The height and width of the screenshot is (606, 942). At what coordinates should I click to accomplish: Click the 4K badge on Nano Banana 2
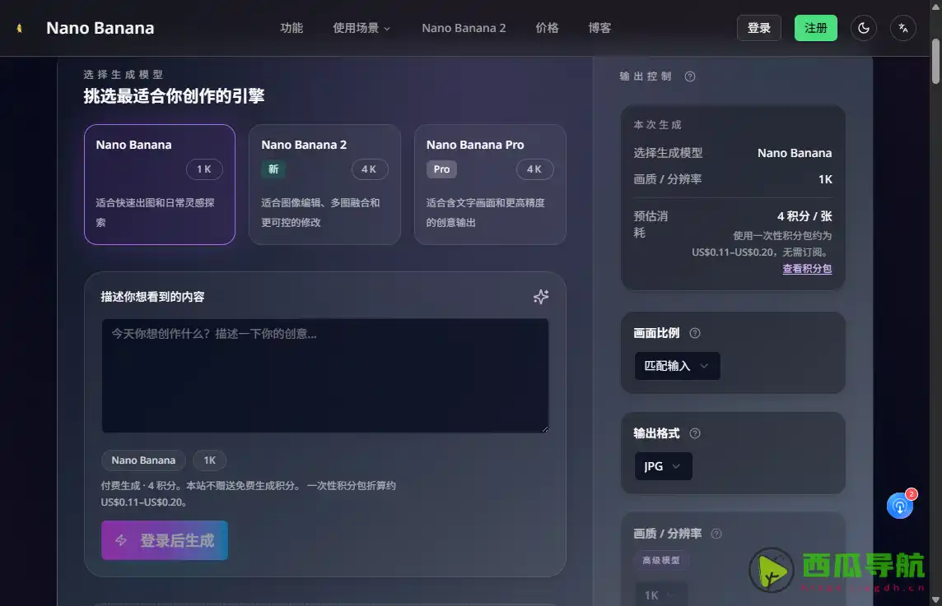tap(369, 169)
